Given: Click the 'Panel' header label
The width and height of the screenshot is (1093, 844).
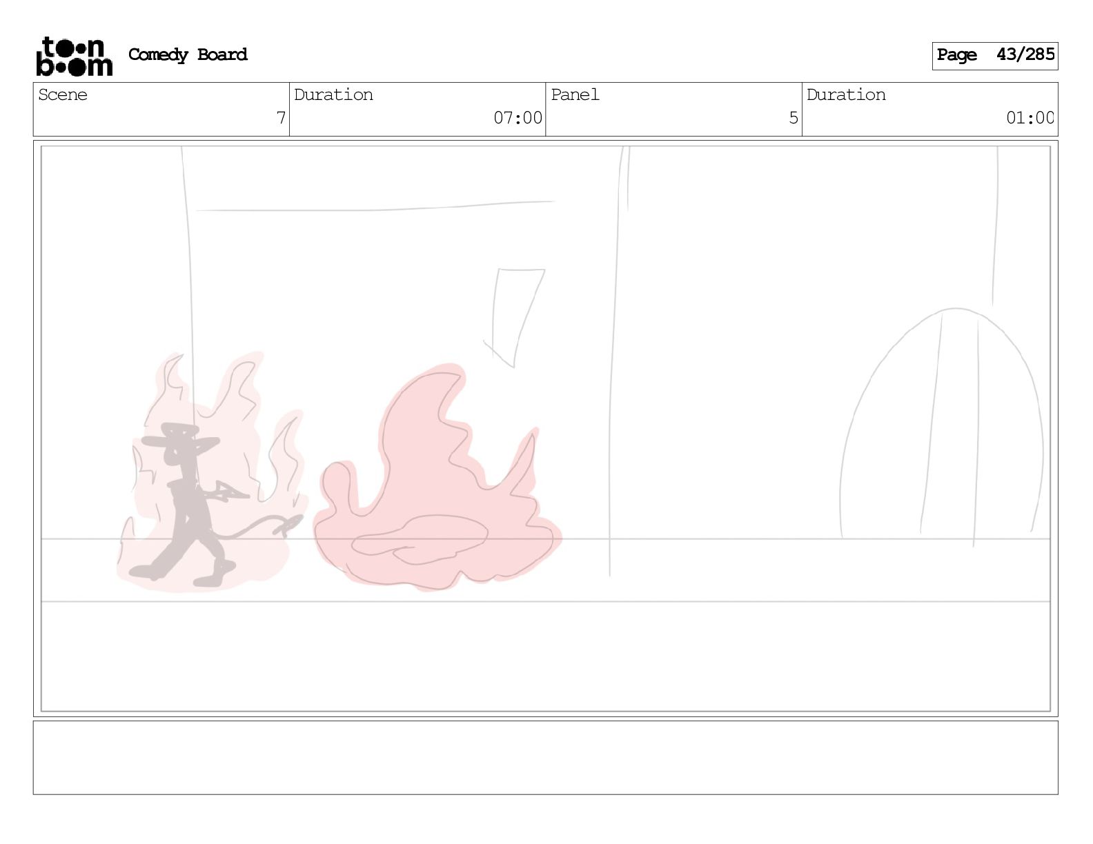Looking at the screenshot, I should point(575,94).
